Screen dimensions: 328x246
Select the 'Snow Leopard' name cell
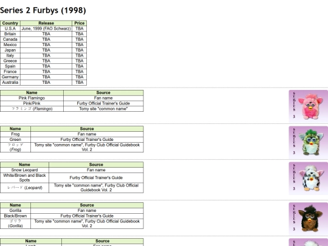pyautogui.click(x=24, y=170)
